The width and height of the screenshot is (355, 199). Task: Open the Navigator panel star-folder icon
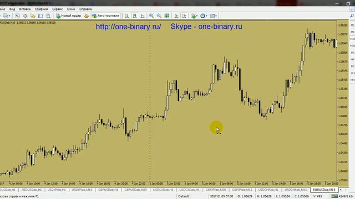point(33,16)
